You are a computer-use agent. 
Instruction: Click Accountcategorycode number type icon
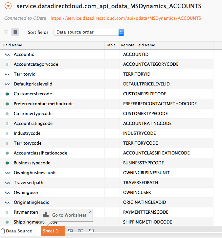pos(7,64)
